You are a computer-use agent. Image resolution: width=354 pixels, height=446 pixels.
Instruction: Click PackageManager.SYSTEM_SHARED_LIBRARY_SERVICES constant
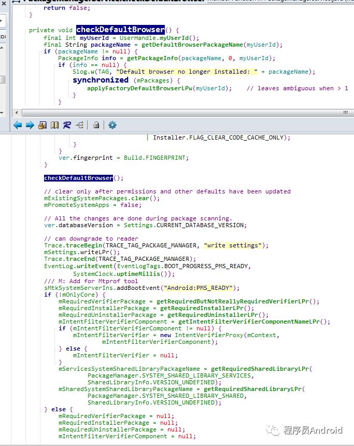pos(169,376)
